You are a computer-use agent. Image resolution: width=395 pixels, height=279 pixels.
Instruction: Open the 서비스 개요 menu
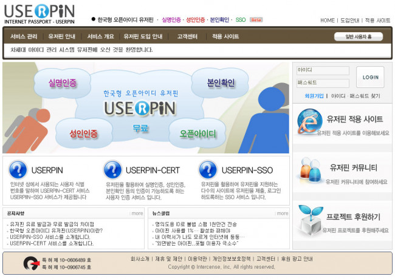(100, 36)
